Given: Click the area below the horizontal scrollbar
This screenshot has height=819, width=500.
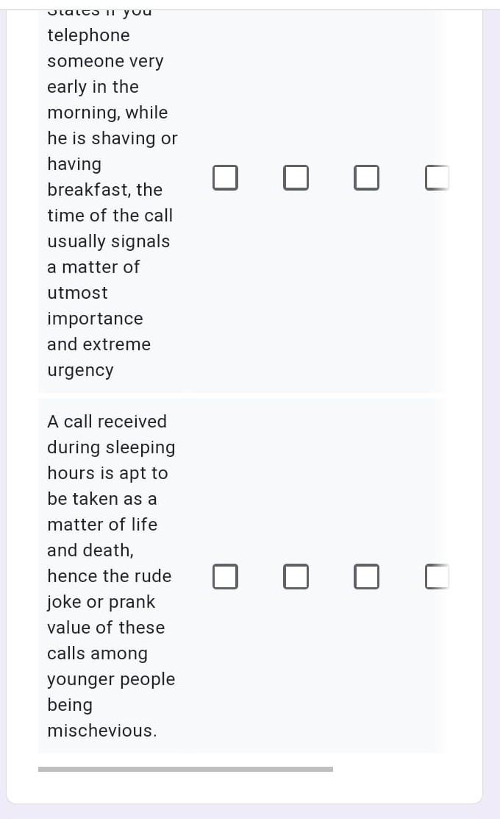Looking at the screenshot, I should point(243,795).
